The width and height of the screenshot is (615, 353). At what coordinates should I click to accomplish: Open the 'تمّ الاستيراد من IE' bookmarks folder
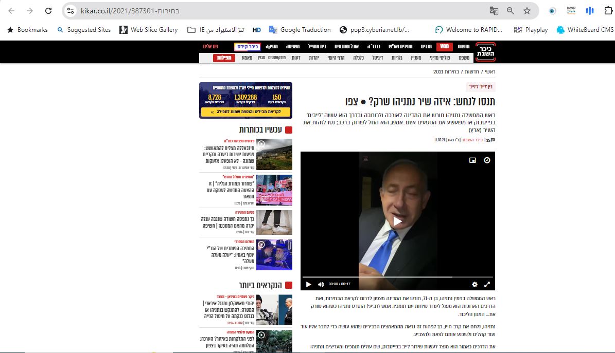pyautogui.click(x=216, y=30)
